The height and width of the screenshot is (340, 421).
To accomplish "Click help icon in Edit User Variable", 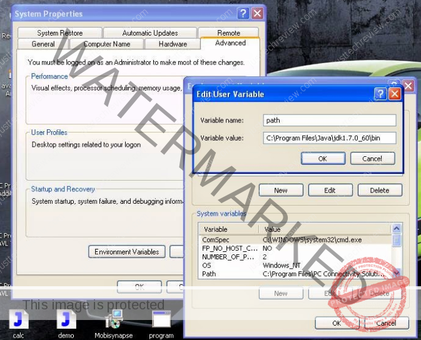I will pos(380,94).
